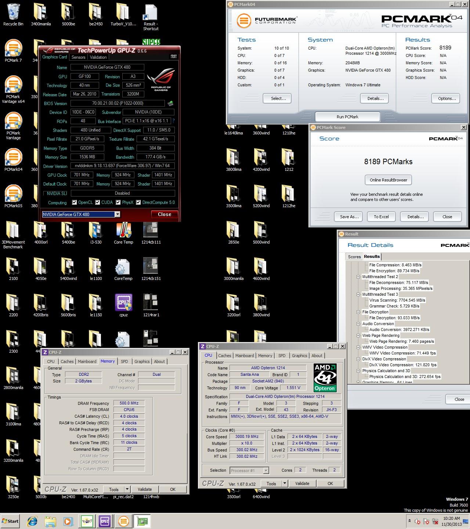
Task: Open the Tools dropdown arrow in CPU-Z memory window
Action: (x=127, y=489)
